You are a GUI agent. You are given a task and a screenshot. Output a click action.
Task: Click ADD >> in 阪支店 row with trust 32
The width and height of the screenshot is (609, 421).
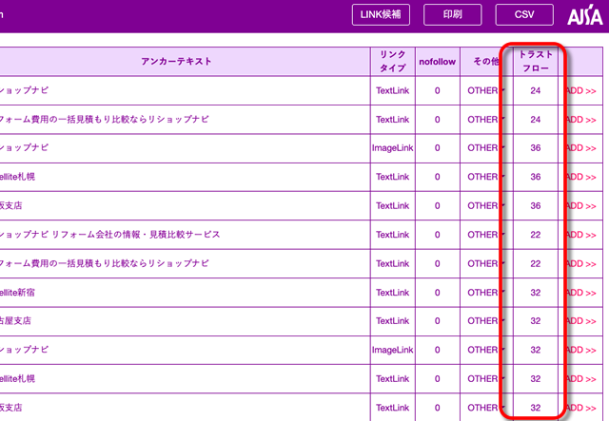click(580, 409)
